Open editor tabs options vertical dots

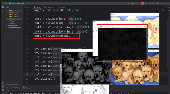pos(166,7)
